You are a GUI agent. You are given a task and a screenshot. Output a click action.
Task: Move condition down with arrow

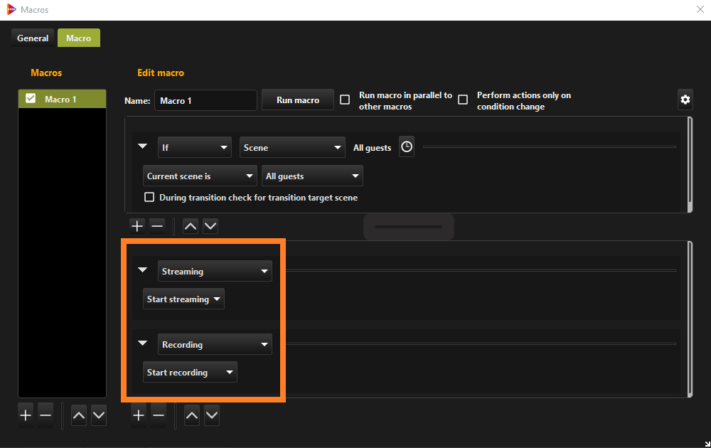[x=210, y=226]
